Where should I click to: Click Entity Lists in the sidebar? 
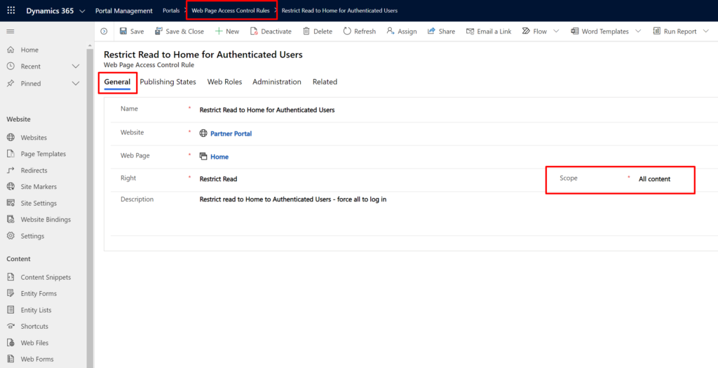tap(36, 310)
